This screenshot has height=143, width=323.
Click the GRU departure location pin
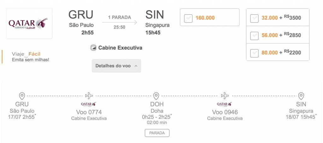(22, 96)
